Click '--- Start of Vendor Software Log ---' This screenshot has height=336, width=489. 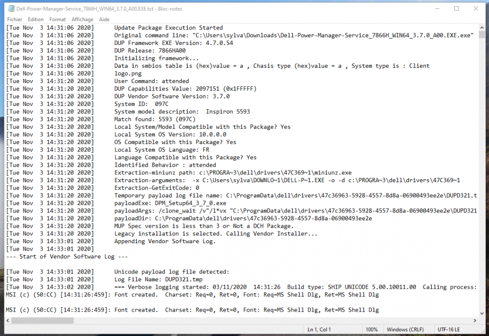tap(67, 256)
